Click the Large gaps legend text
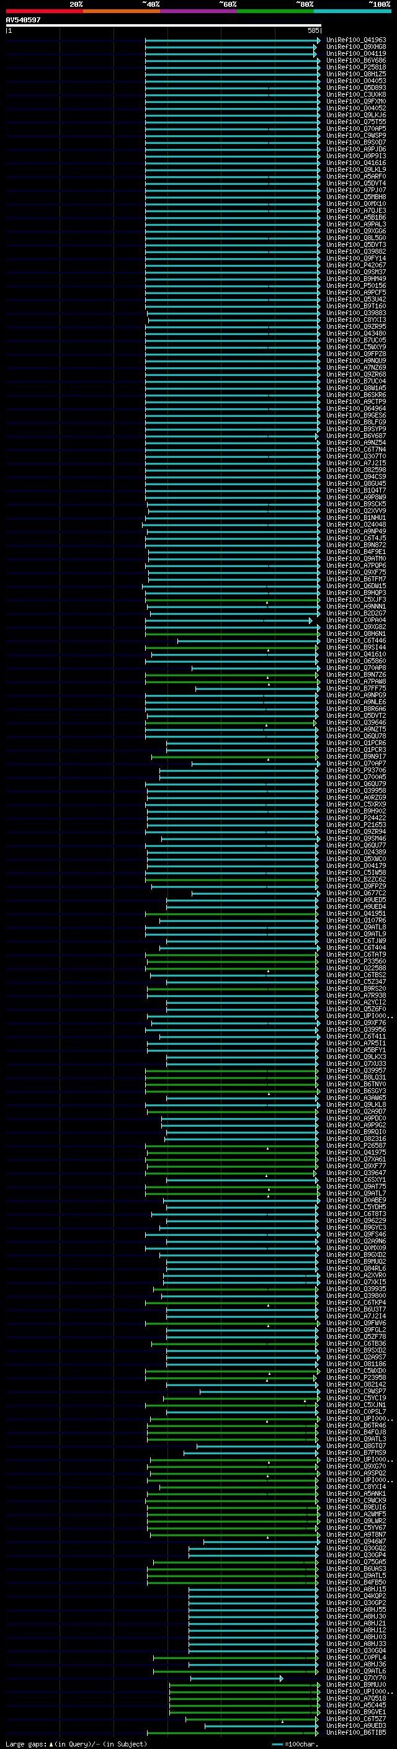Image resolution: width=397 pixels, height=1749 pixels. click(x=76, y=1744)
